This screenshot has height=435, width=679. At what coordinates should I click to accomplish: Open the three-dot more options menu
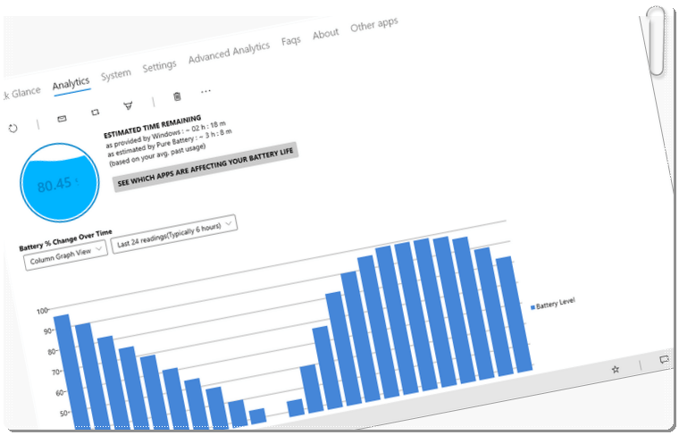point(205,91)
